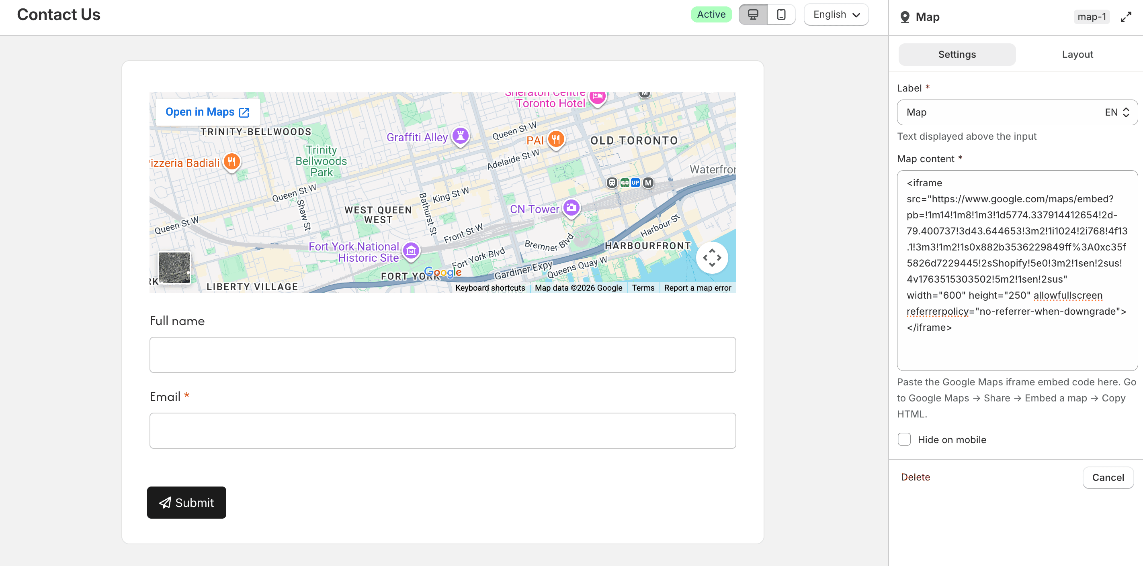The width and height of the screenshot is (1143, 566).
Task: Click the Graffiti Alley map marker
Action: [x=460, y=136]
